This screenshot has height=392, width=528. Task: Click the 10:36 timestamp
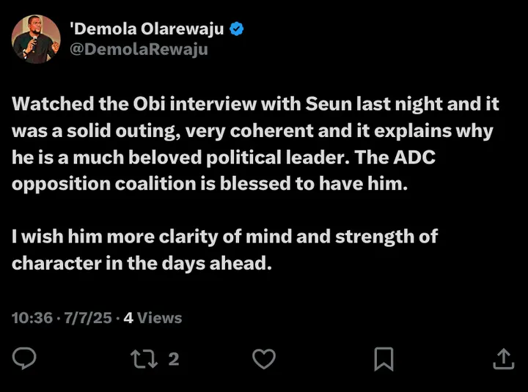pyautogui.click(x=32, y=318)
